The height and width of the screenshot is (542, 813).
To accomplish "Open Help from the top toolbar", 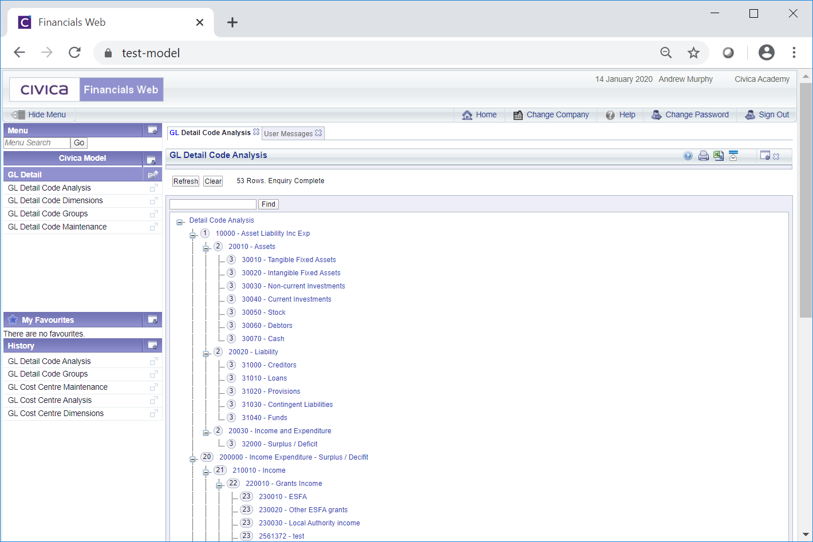I will point(621,114).
